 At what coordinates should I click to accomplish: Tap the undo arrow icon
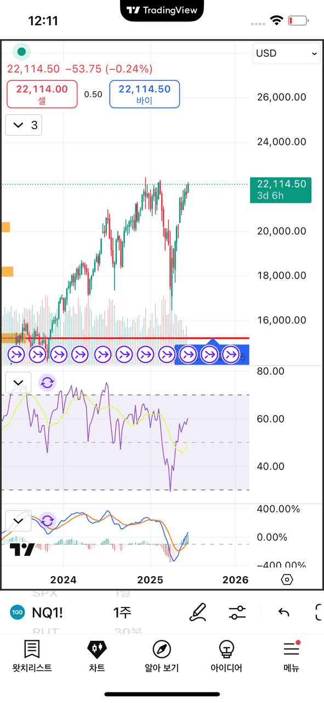[x=283, y=612]
